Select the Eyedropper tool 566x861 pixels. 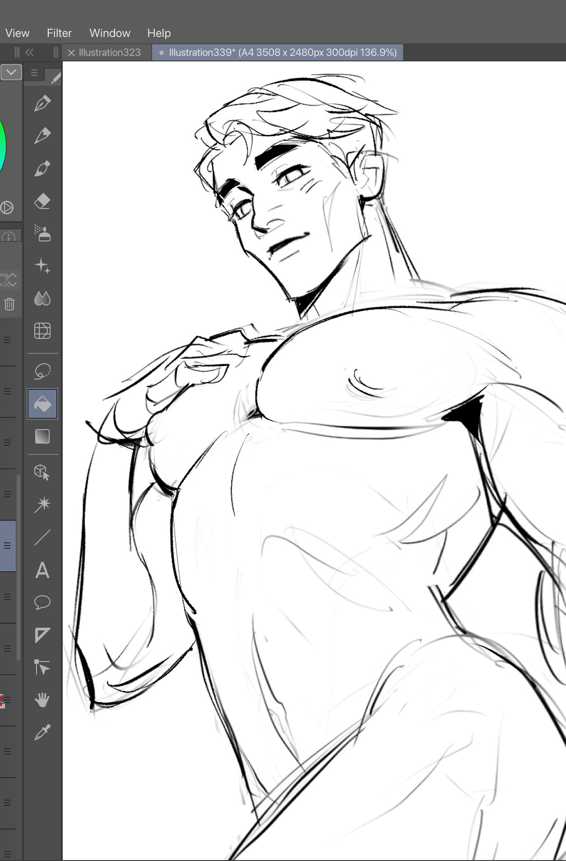click(x=42, y=732)
